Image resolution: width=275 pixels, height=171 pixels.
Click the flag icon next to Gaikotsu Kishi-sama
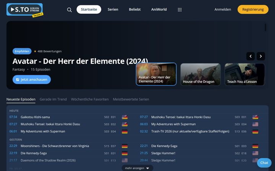pos(125,117)
